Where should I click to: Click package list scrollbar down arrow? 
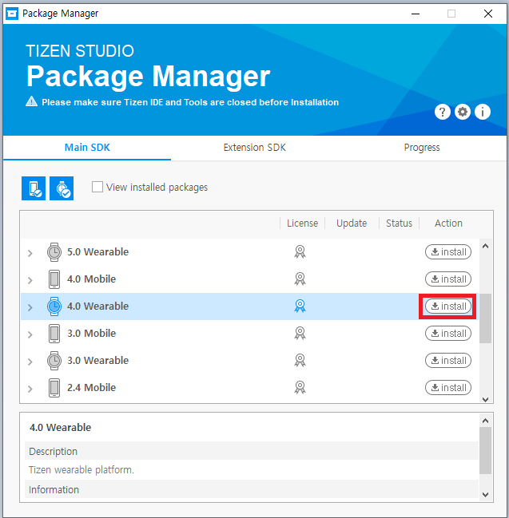(x=485, y=399)
